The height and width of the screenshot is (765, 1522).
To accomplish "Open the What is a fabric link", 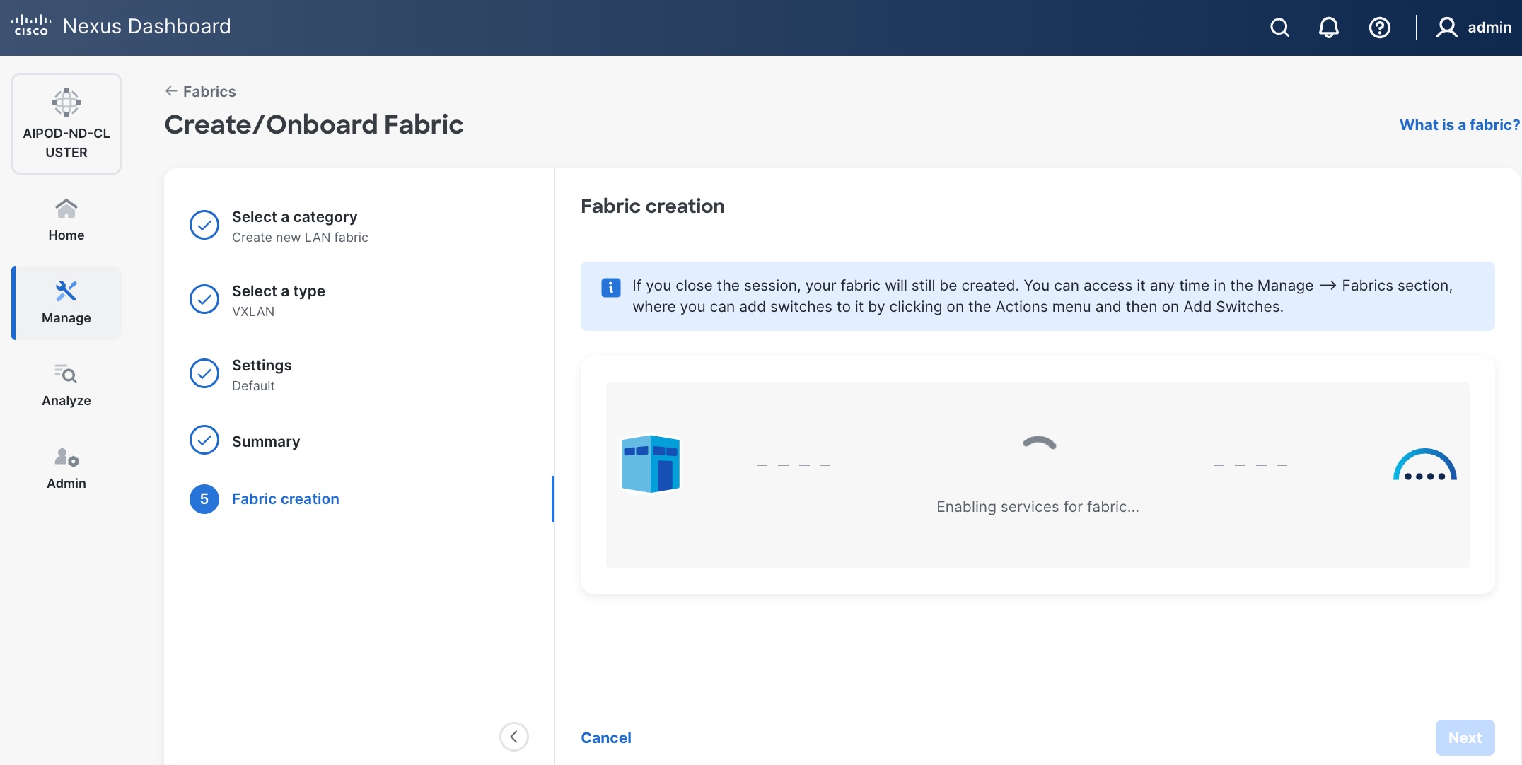I will tap(1458, 124).
